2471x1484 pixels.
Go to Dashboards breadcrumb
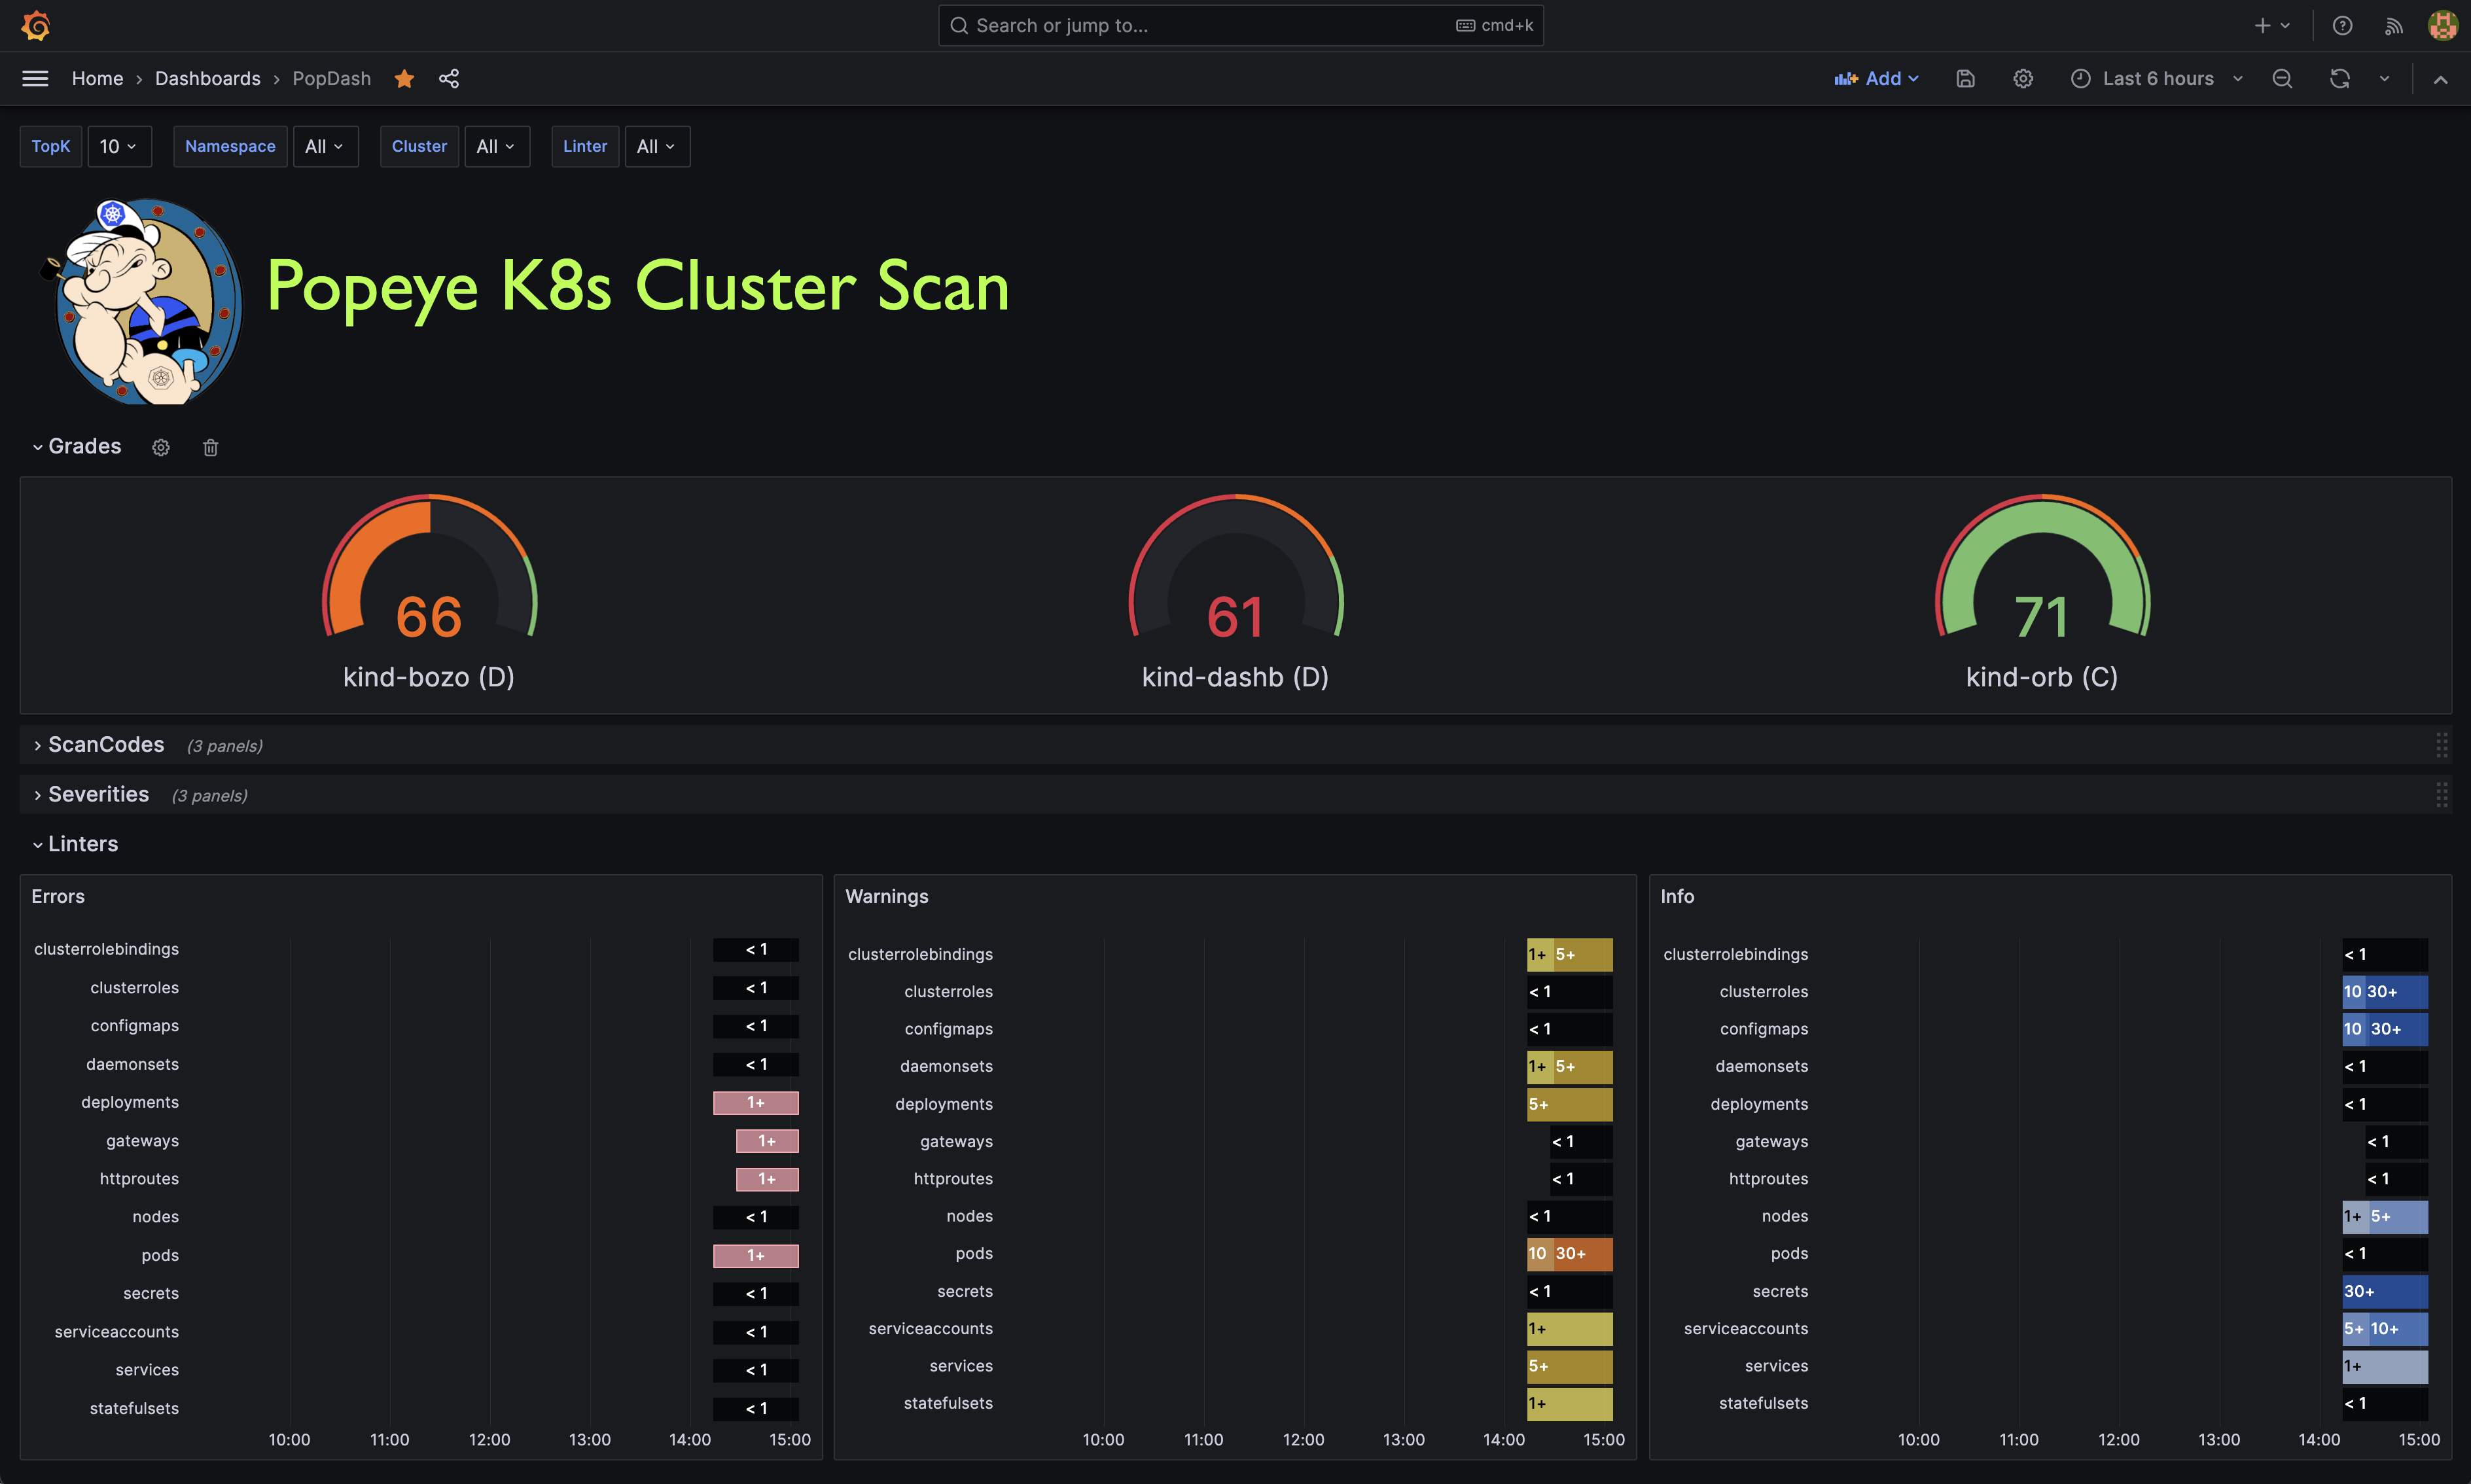(x=207, y=78)
